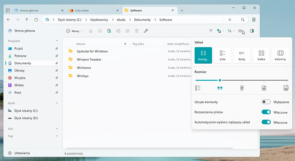Toggle Rozszerzenia plików switch
Image resolution: width=295 pixels, height=161 pixels.
266,112
